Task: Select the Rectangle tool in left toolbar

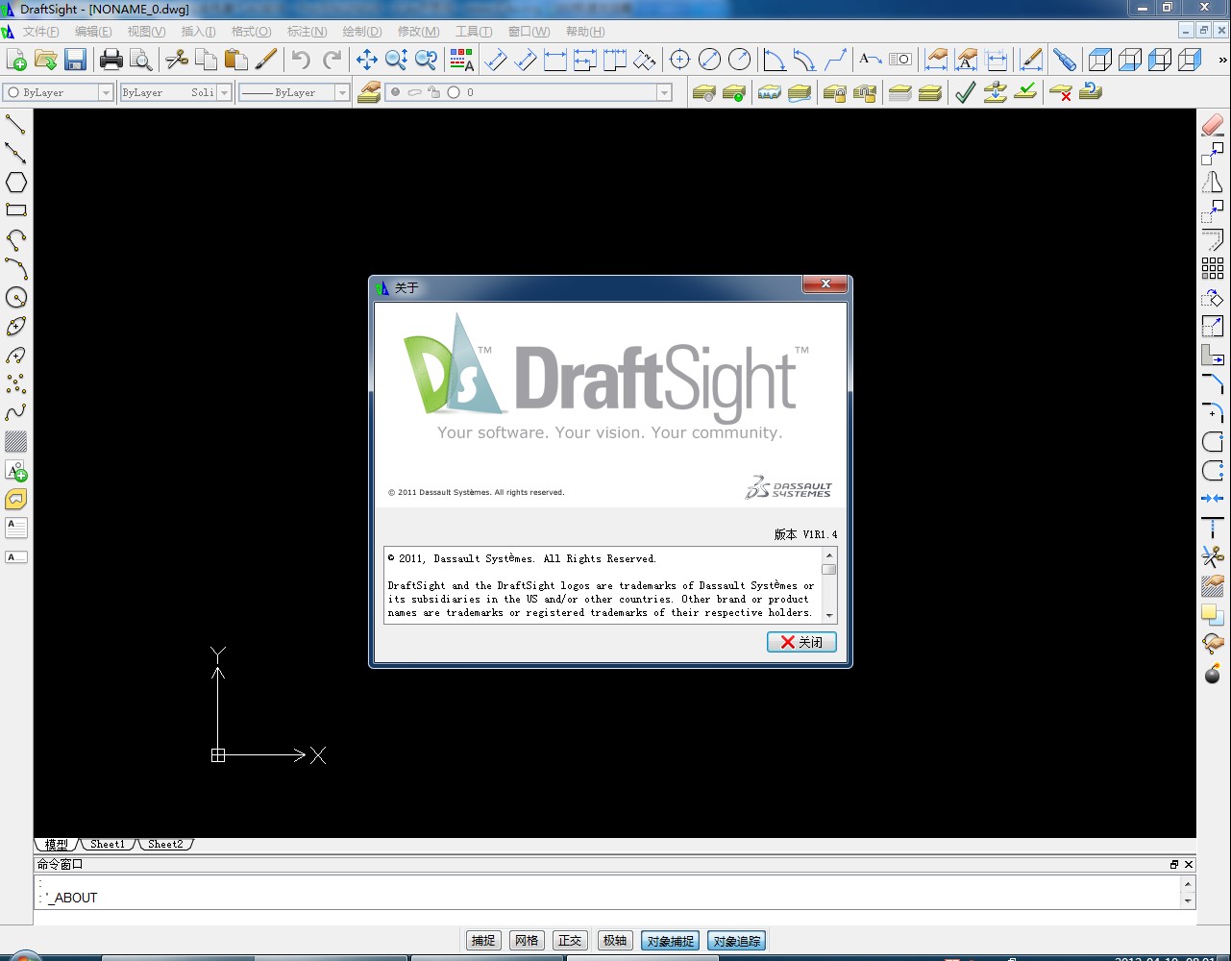Action: pyautogui.click(x=15, y=210)
